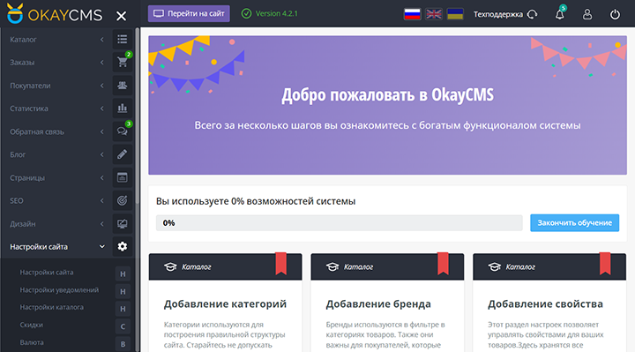
Task: Open the Orders shopping cart icon
Action: (x=123, y=63)
